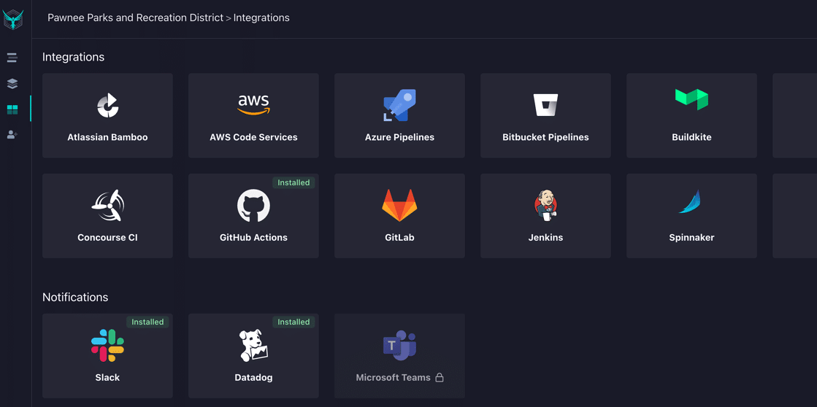Open the Slack label
The image size is (817, 407).
pos(107,377)
